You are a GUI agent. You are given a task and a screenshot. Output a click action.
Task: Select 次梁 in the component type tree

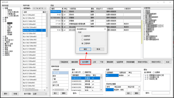(9, 25)
